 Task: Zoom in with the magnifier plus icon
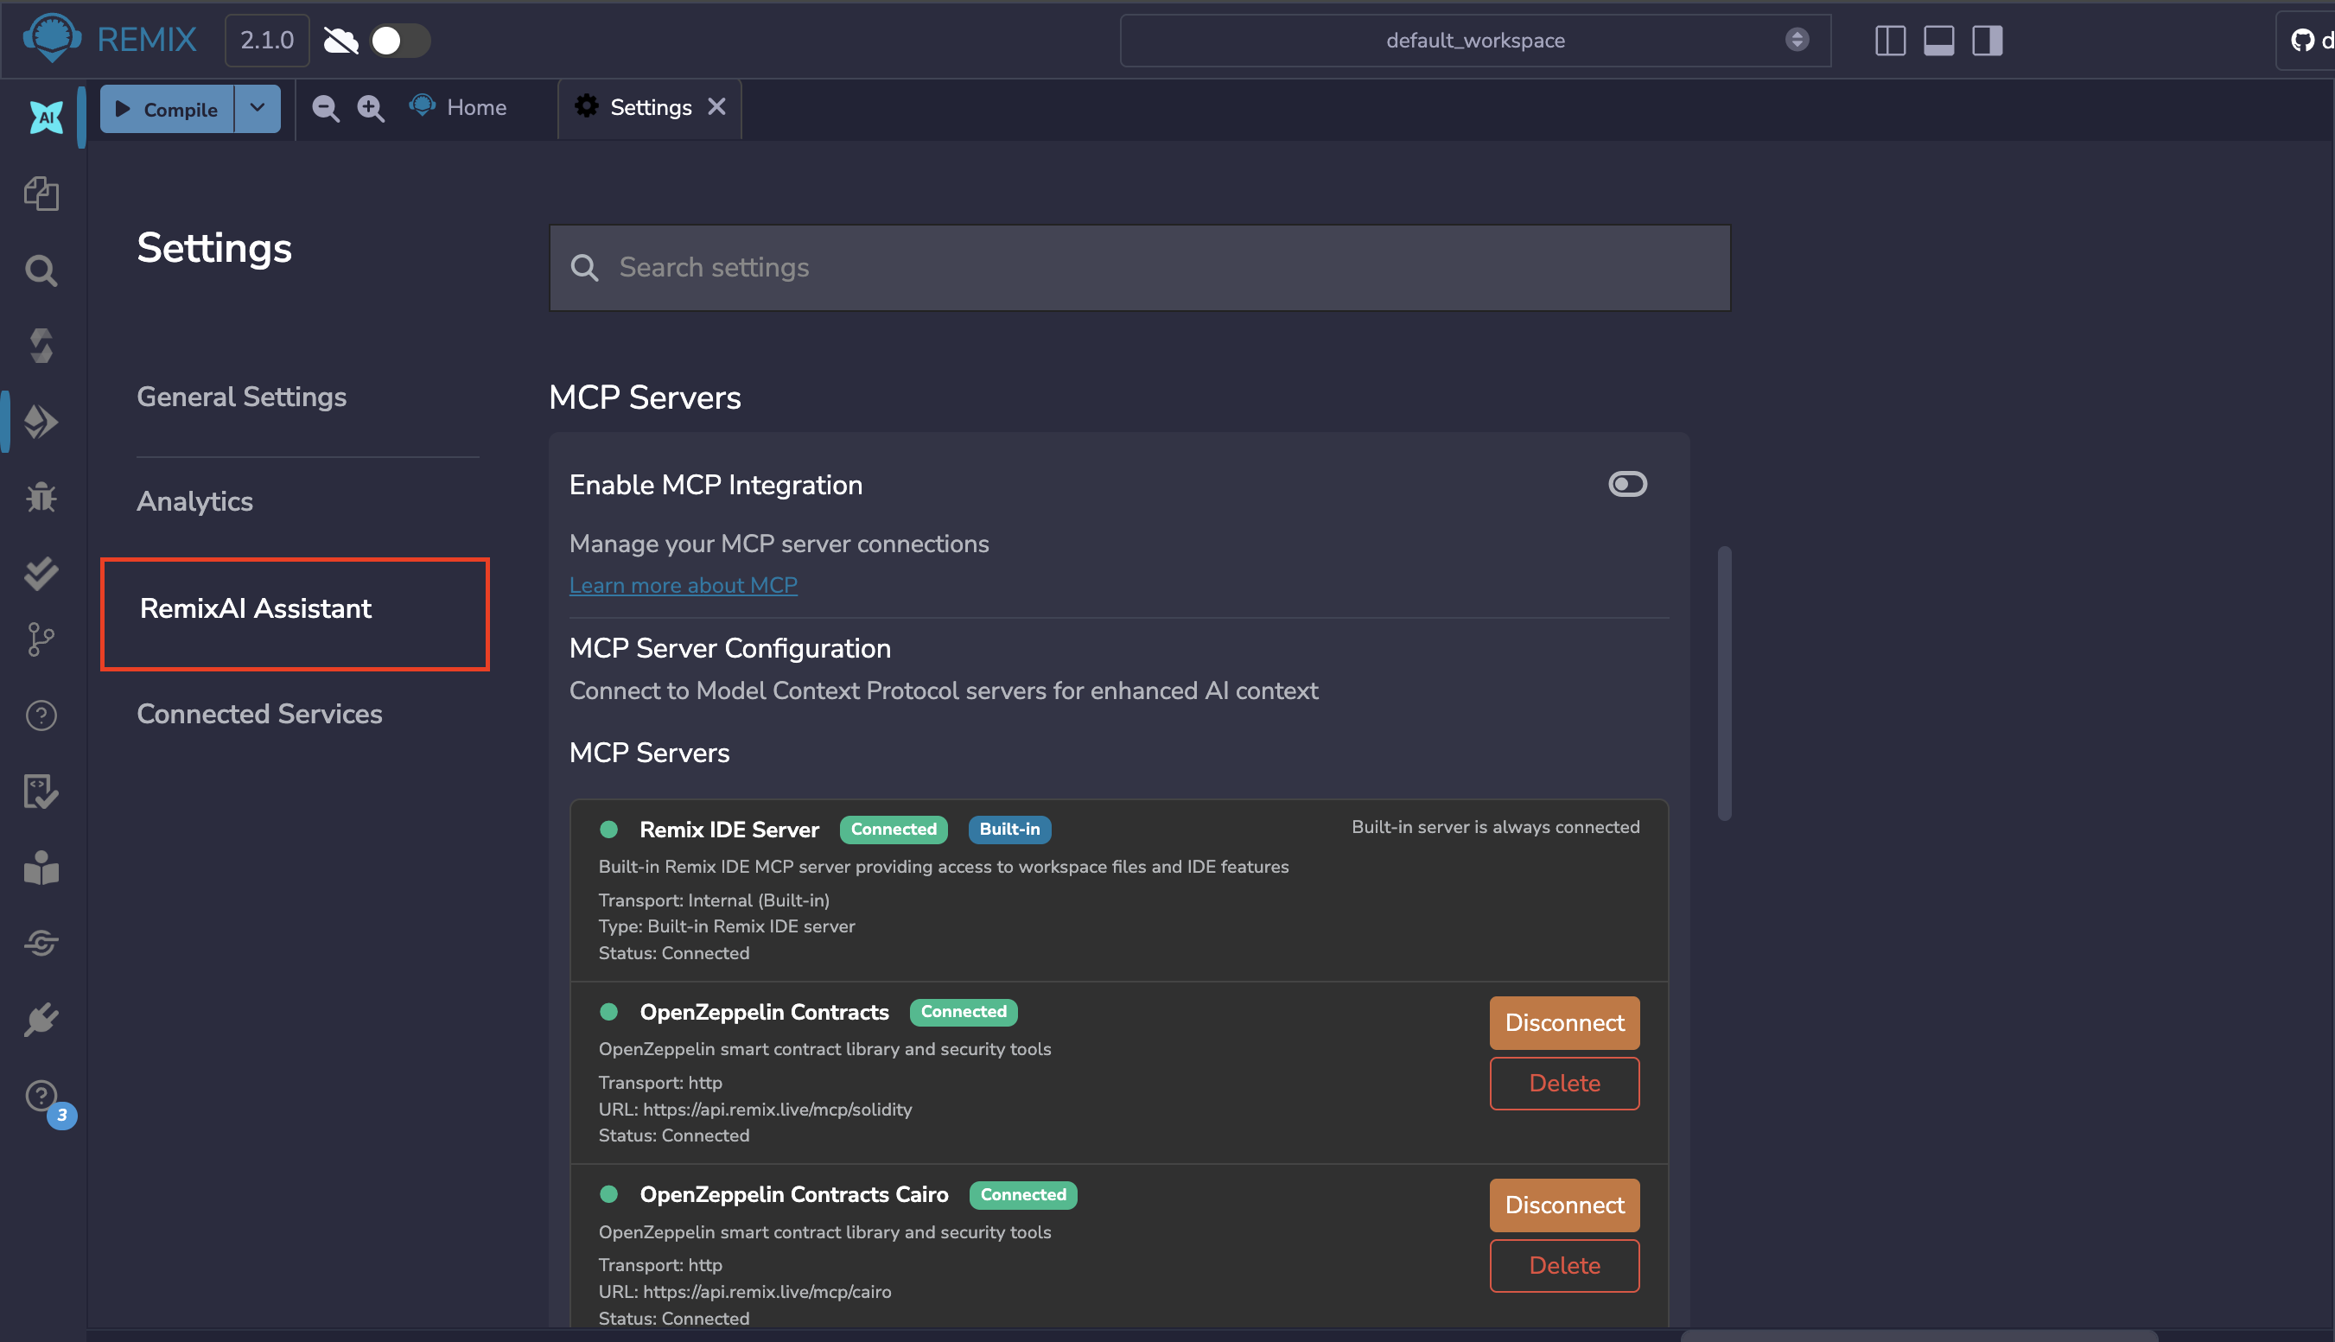[x=371, y=109]
